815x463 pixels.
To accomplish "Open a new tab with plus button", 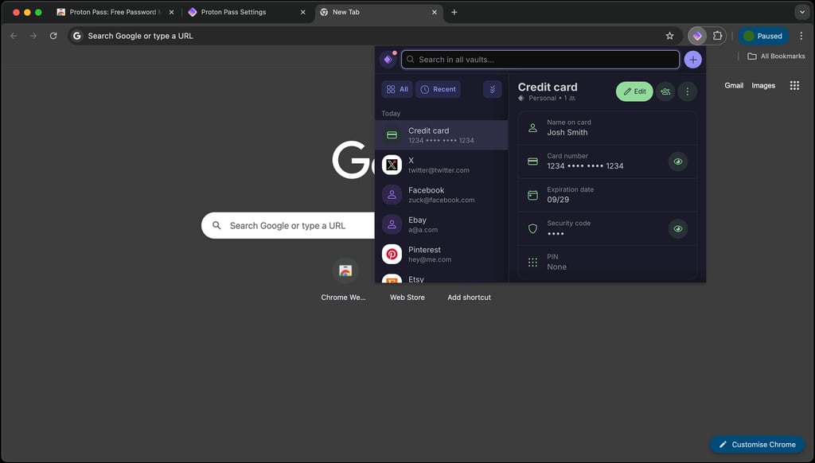I will tap(454, 12).
